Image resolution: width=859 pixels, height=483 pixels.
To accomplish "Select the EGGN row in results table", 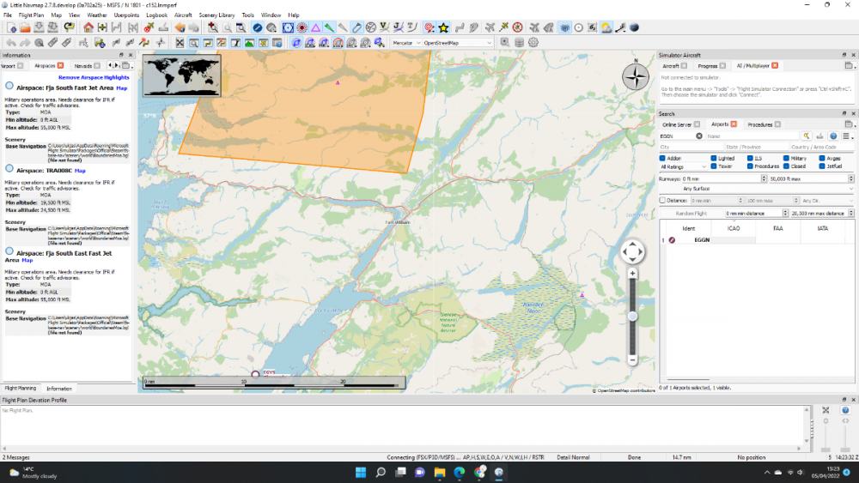I will (701, 240).
